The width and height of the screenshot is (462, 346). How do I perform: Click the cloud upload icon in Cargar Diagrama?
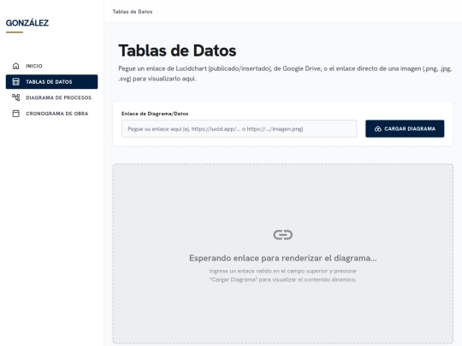[378, 129]
